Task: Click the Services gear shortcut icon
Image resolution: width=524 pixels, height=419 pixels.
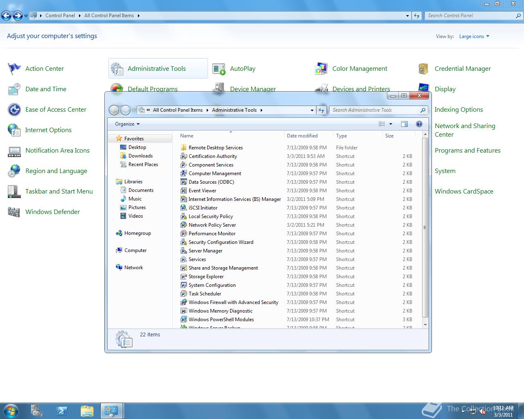Action: [184, 259]
